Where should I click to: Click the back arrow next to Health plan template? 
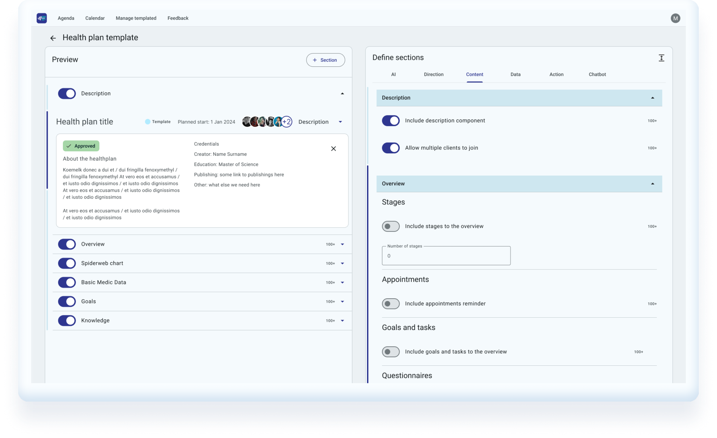[x=53, y=38]
